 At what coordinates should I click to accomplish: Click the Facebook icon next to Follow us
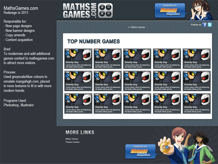[205, 25]
